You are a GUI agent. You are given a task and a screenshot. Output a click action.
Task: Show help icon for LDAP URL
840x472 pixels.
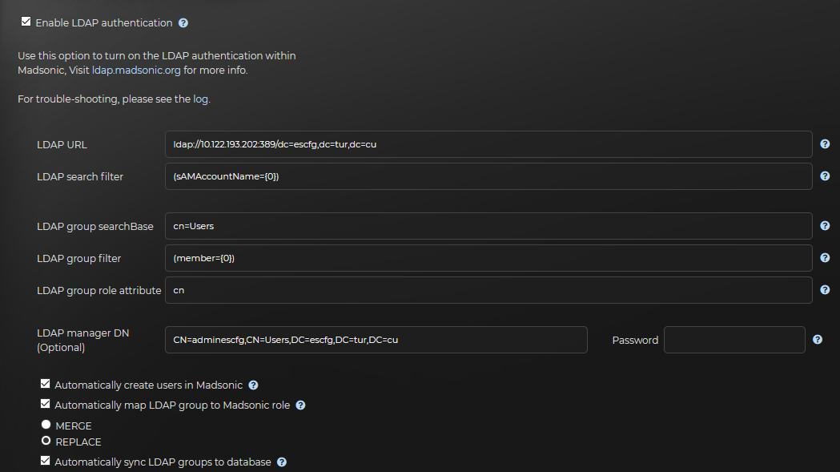(x=825, y=143)
